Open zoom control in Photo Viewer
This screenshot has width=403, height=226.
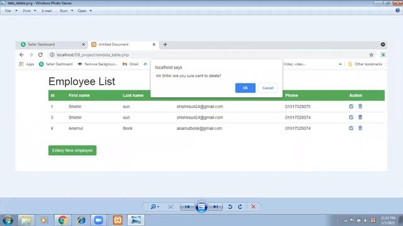[155, 207]
